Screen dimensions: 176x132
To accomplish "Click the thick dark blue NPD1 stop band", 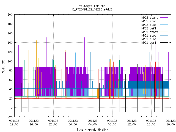I will (x=148, y=85).
